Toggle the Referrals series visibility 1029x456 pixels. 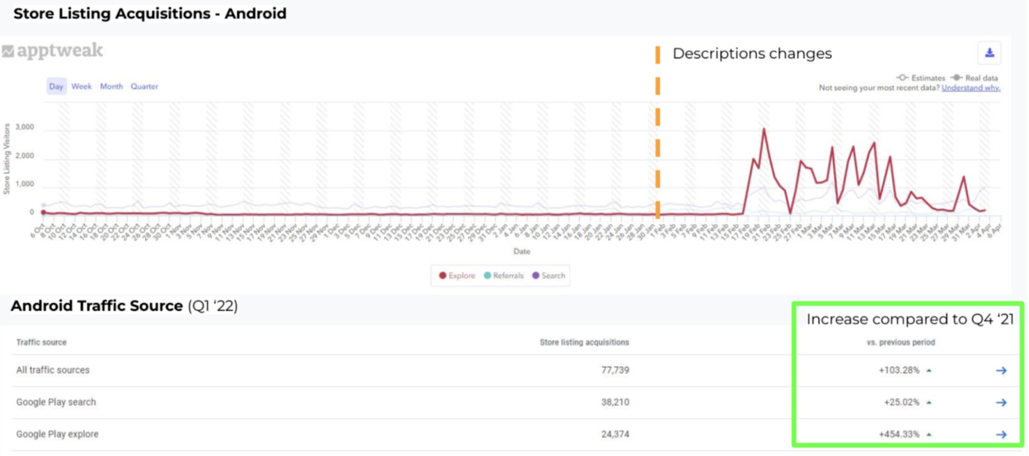504,275
